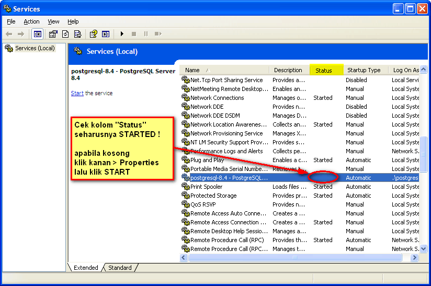431x286 pixels.
Task: Open the Action menu
Action: click(31, 21)
